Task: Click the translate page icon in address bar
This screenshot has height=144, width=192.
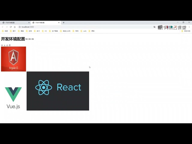Action: [x=154, y=27]
